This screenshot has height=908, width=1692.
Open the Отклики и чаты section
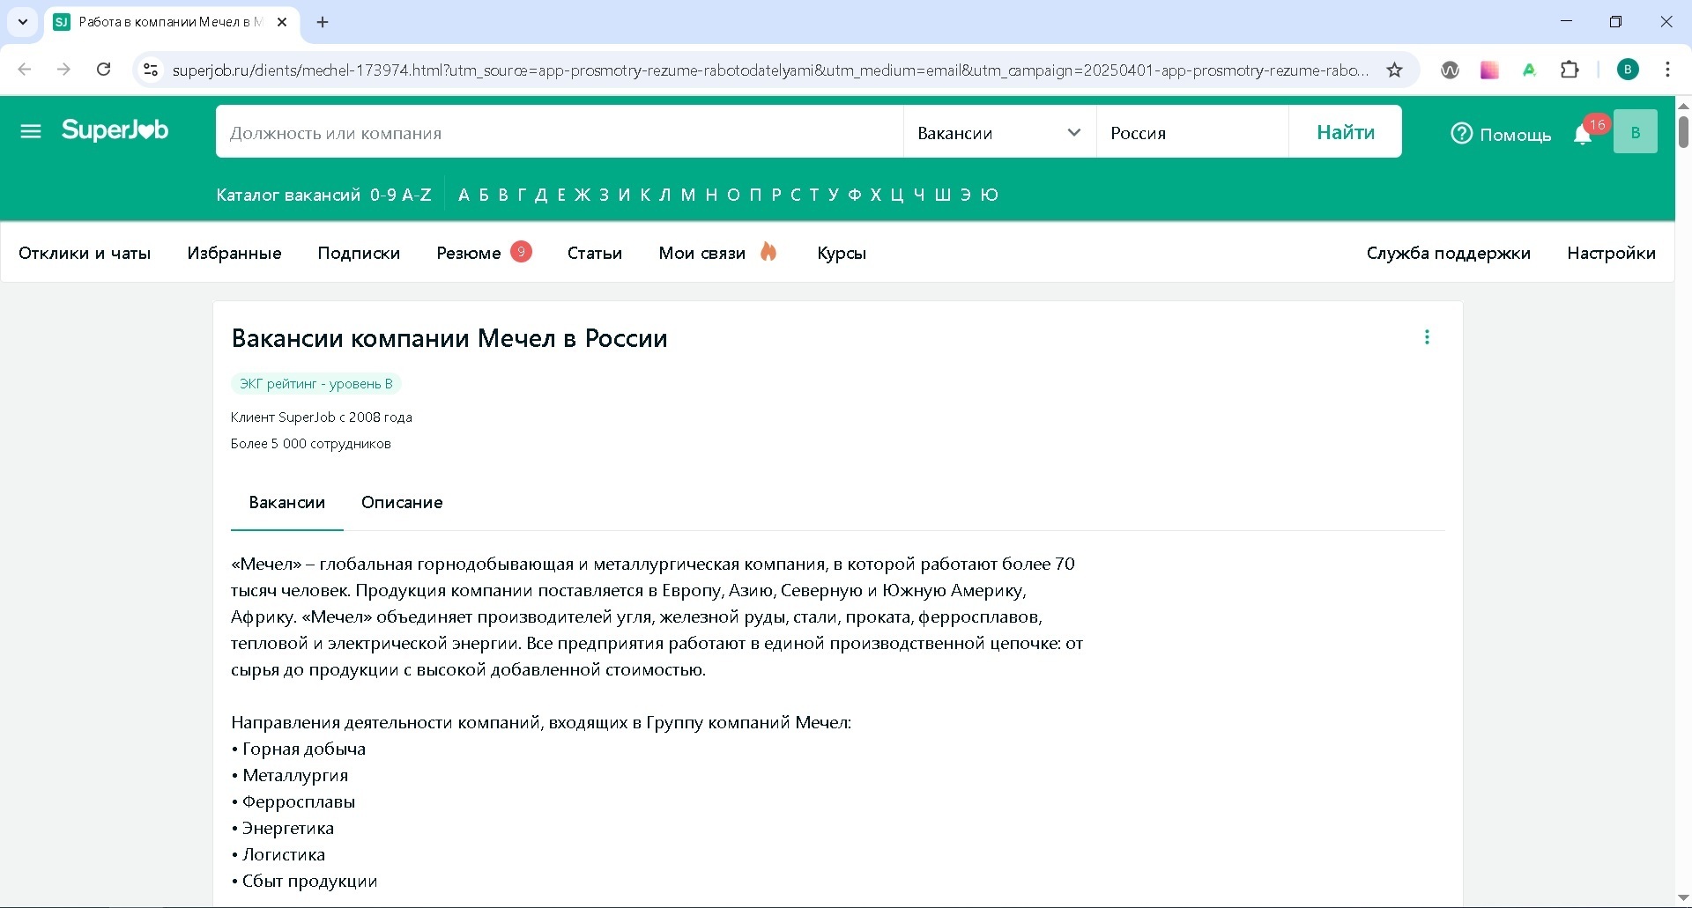(85, 254)
